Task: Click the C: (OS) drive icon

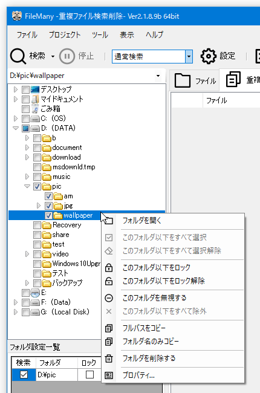Action: 35,119
